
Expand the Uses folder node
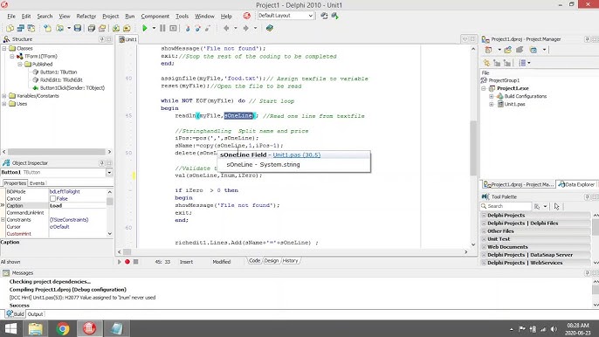point(4,104)
